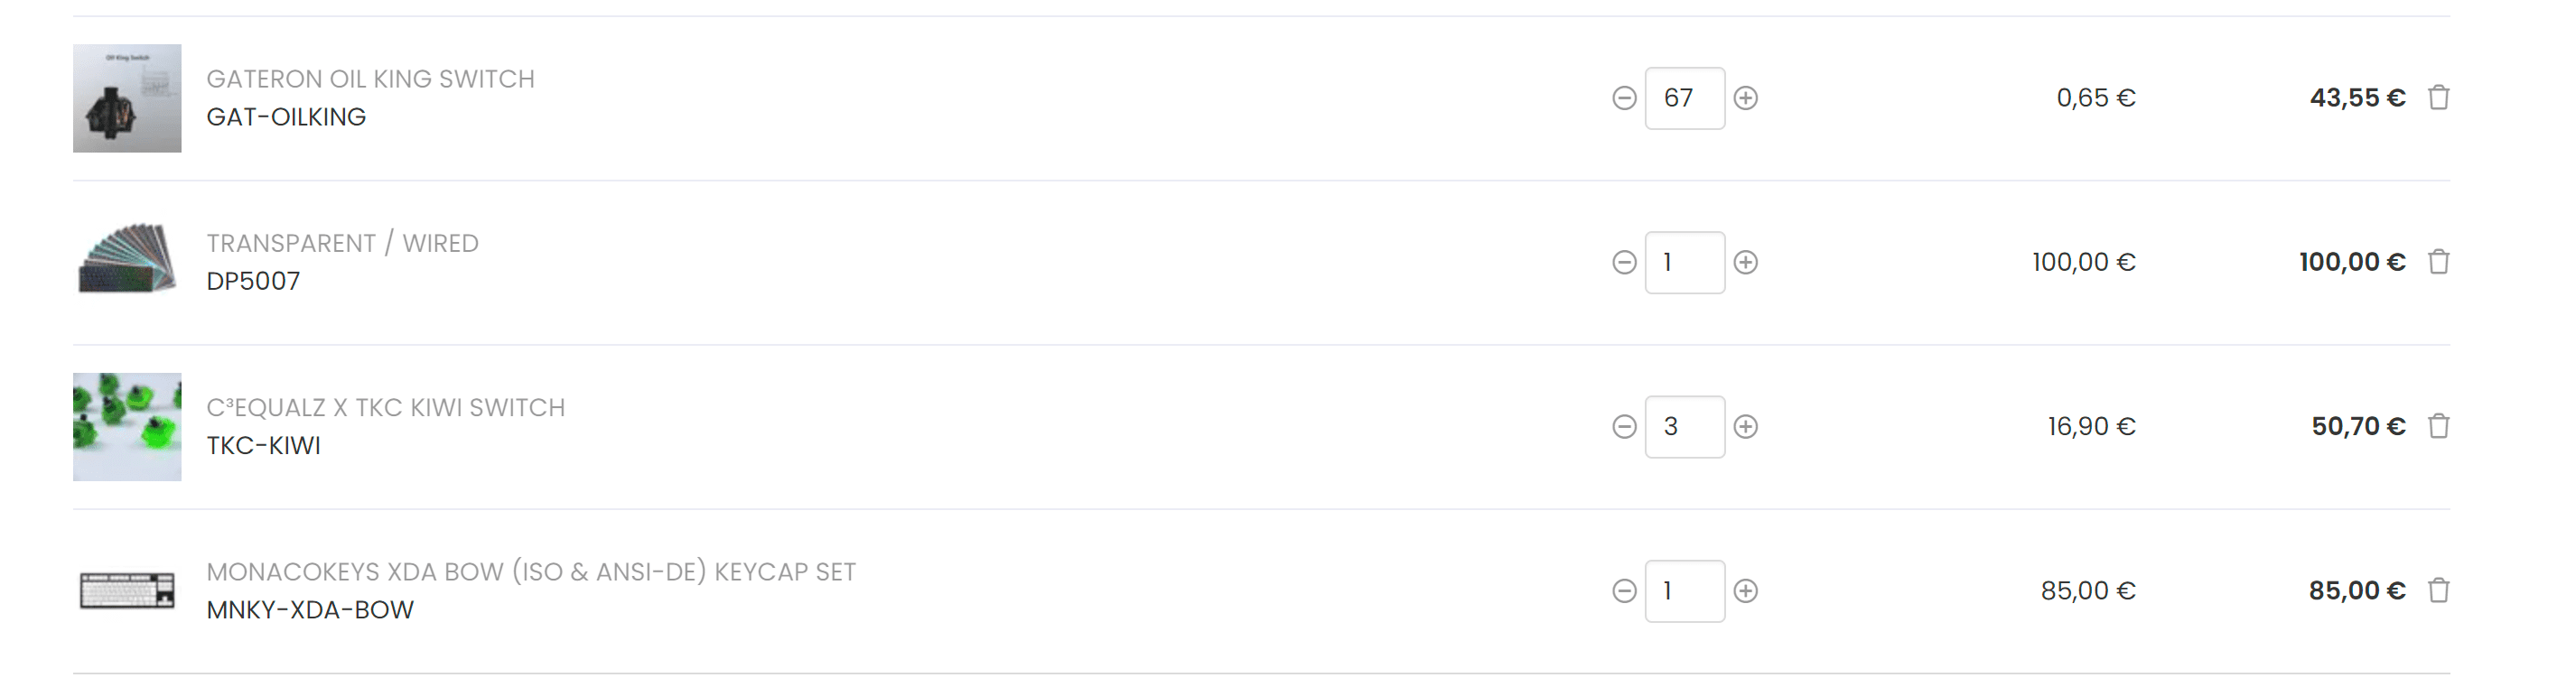Reduce TKC-KIWI quantity by one
The height and width of the screenshot is (678, 2576).
pyautogui.click(x=1624, y=427)
